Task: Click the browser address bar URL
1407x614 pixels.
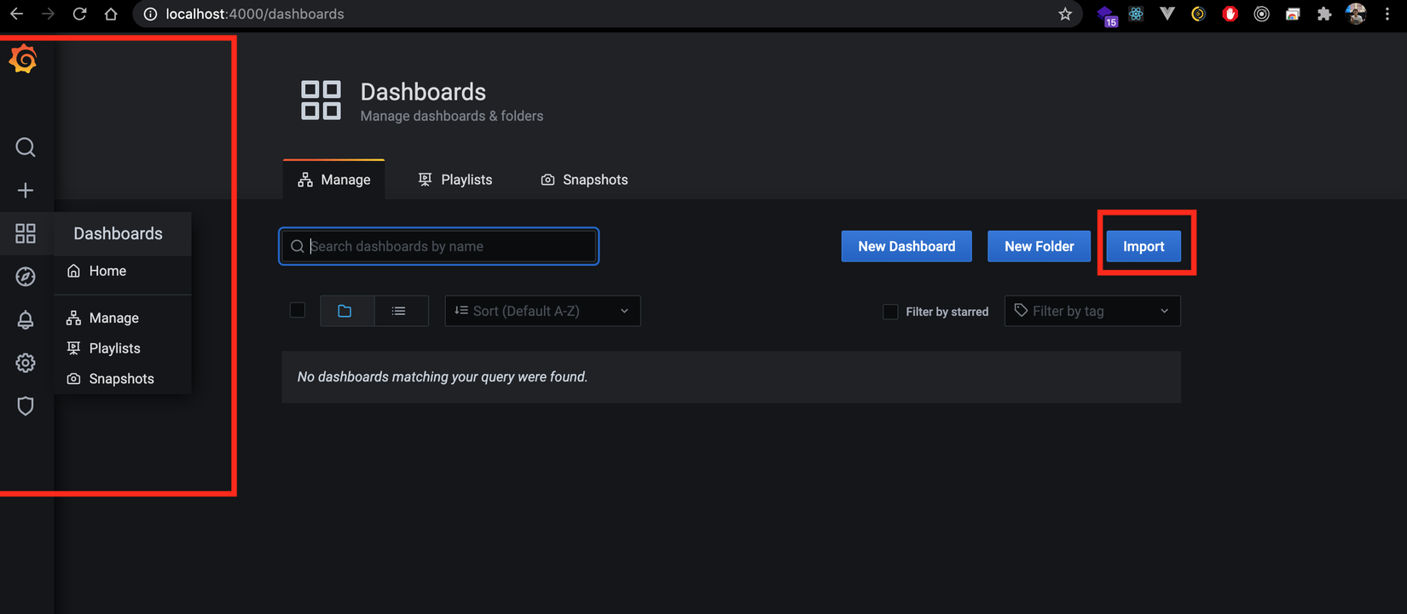Action: pos(255,14)
